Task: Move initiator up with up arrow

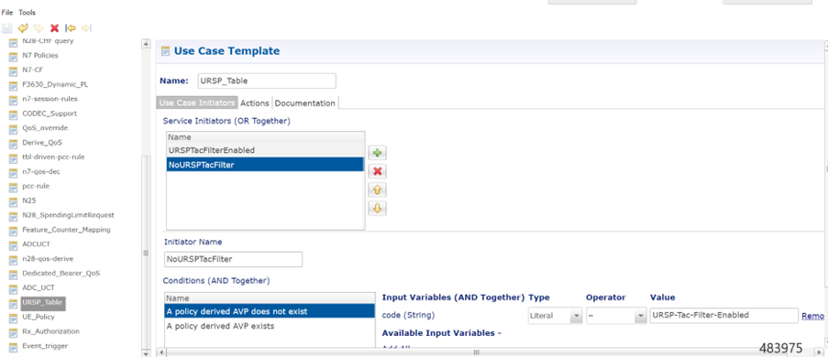Action: [x=377, y=189]
